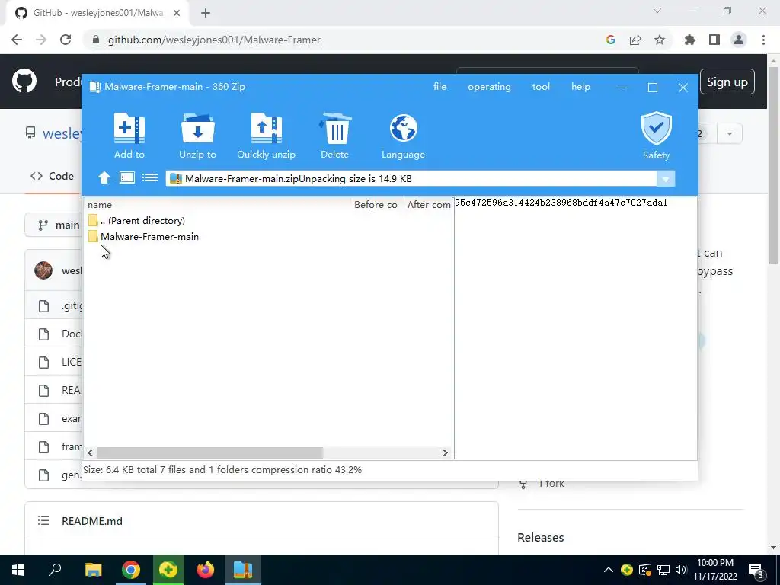Select the Quickly unzip icon
780x585 pixels.
point(266,129)
